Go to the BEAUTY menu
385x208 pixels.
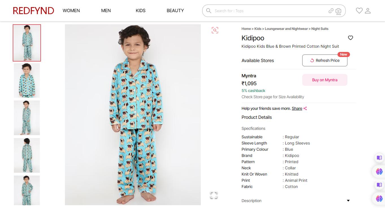click(x=175, y=11)
